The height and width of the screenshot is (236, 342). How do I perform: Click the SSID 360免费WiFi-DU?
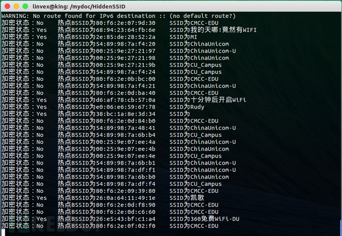point(215,219)
